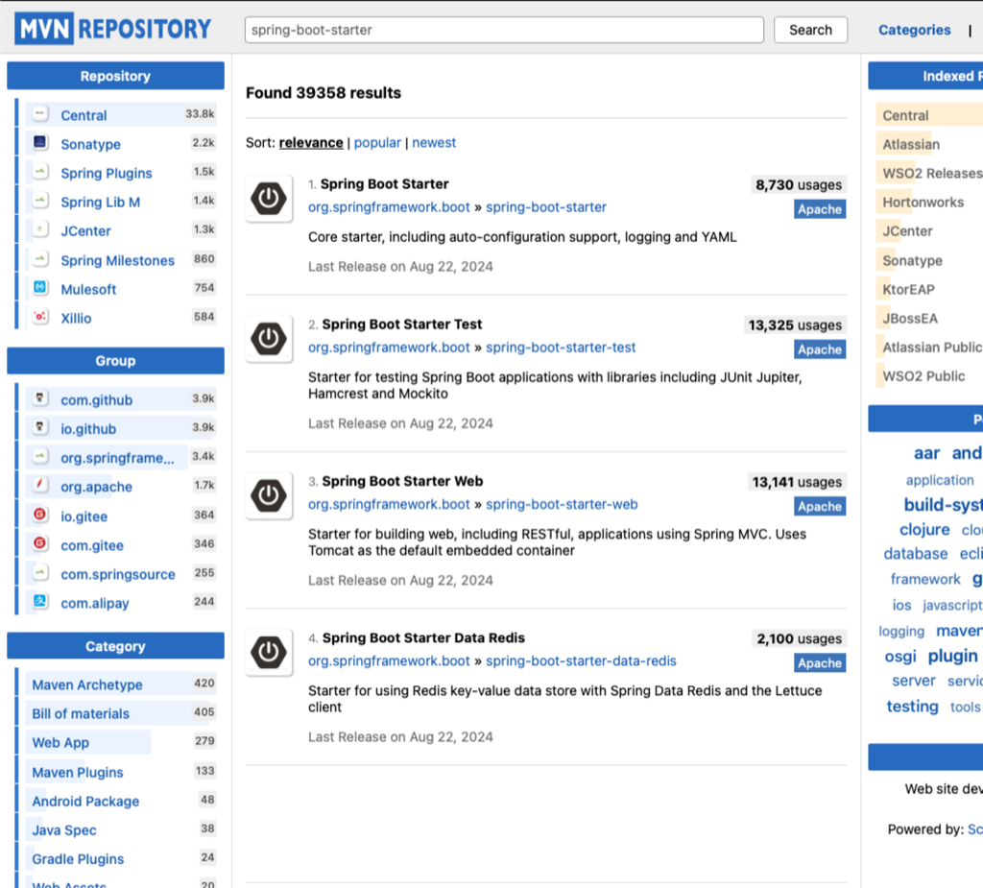
Task: Click the com.springsource group icon
Action: click(40, 572)
